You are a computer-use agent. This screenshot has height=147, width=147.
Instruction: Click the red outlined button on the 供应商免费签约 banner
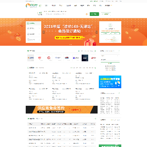[75, 110]
